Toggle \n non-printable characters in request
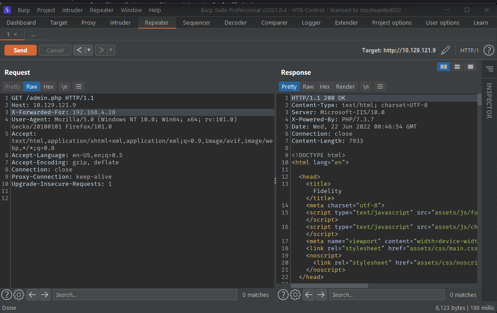The height and width of the screenshot is (313, 497). click(64, 86)
